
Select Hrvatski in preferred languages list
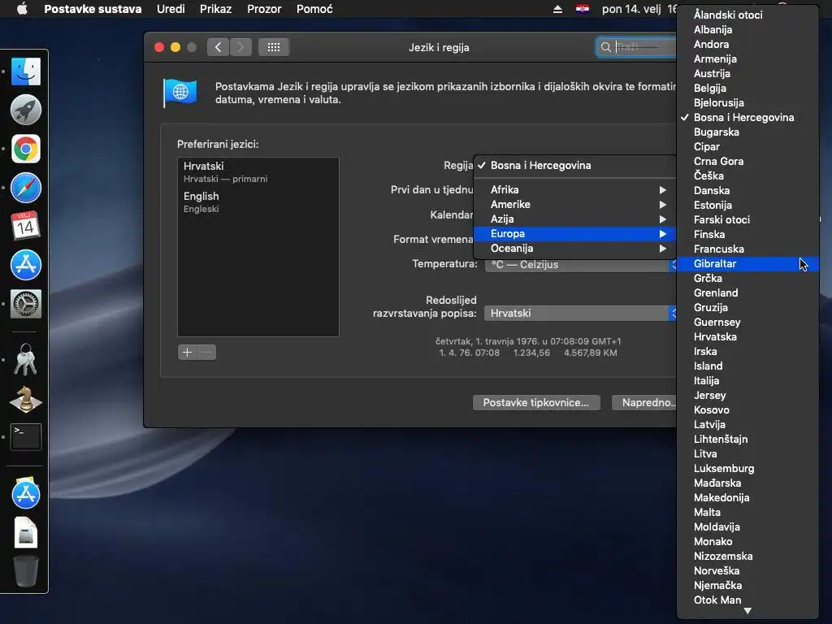(258, 172)
